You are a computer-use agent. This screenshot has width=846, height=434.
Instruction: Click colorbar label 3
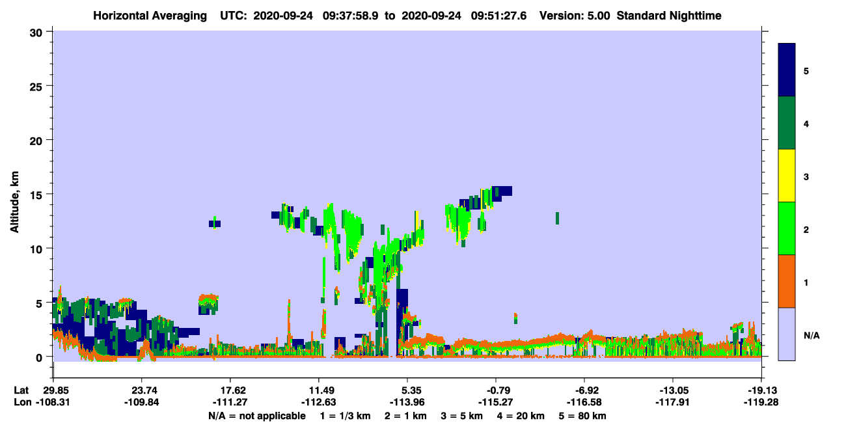(806, 176)
